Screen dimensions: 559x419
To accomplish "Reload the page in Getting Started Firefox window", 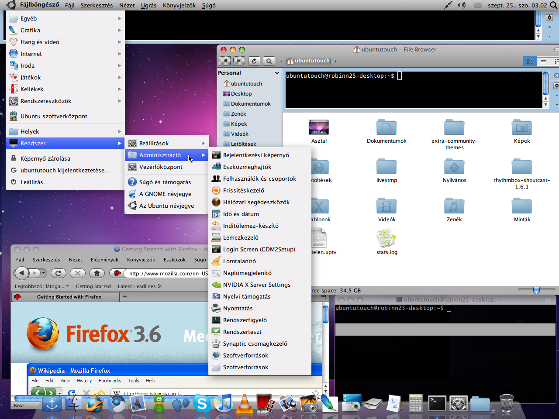I will pos(58,273).
